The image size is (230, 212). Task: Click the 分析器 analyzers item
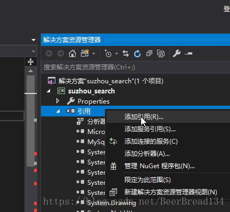(x=96, y=122)
